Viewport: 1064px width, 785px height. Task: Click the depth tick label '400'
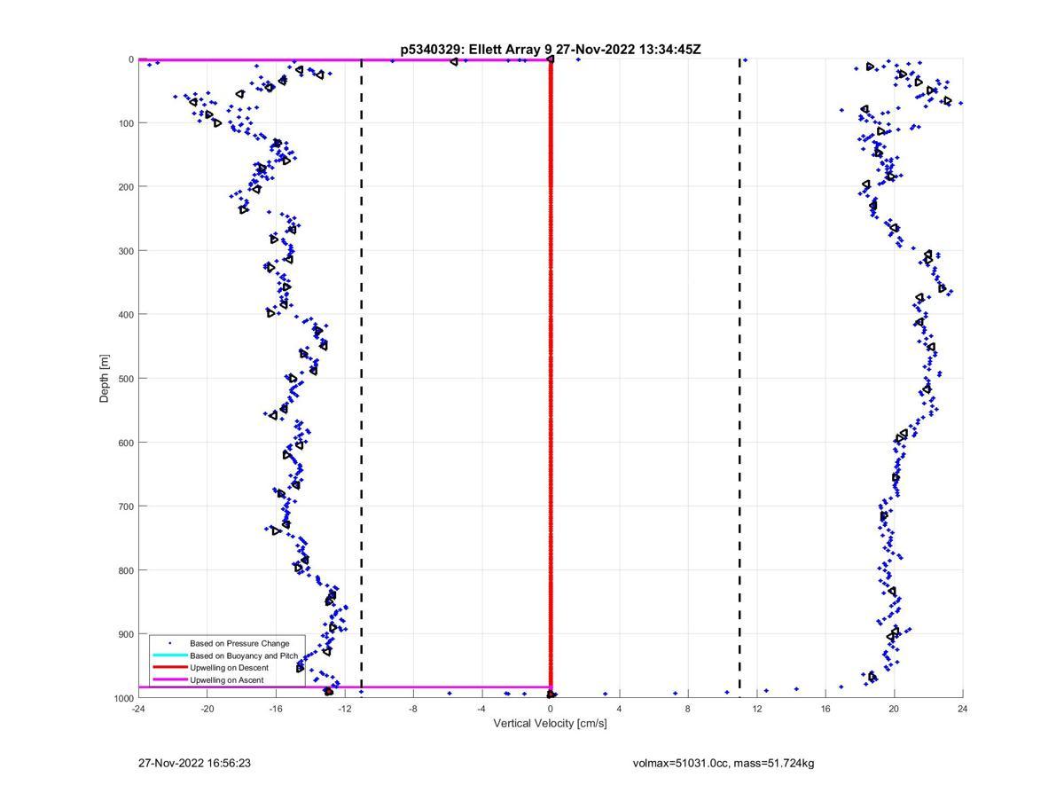[x=126, y=315]
